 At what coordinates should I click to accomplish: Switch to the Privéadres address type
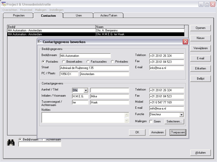(112, 62)
